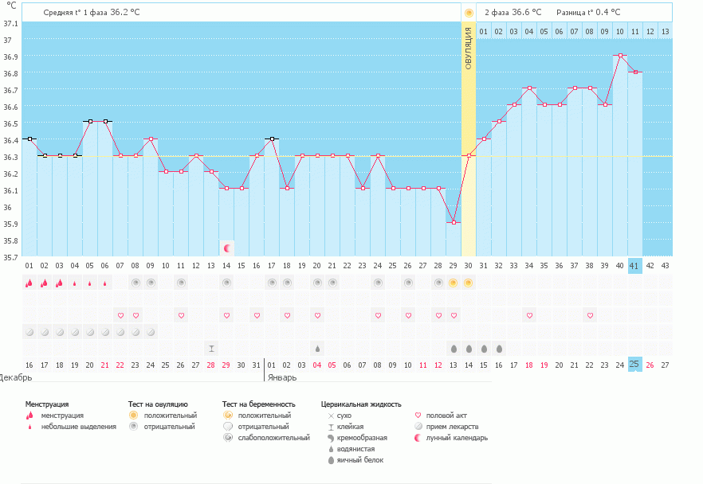Click the лунный календарь legend entry
703x484 pixels.
(453, 438)
